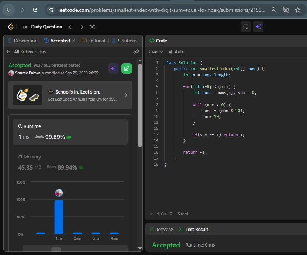307x255 pixels.
Task: Click the 2ms bar in the chart
Action: tap(77, 233)
